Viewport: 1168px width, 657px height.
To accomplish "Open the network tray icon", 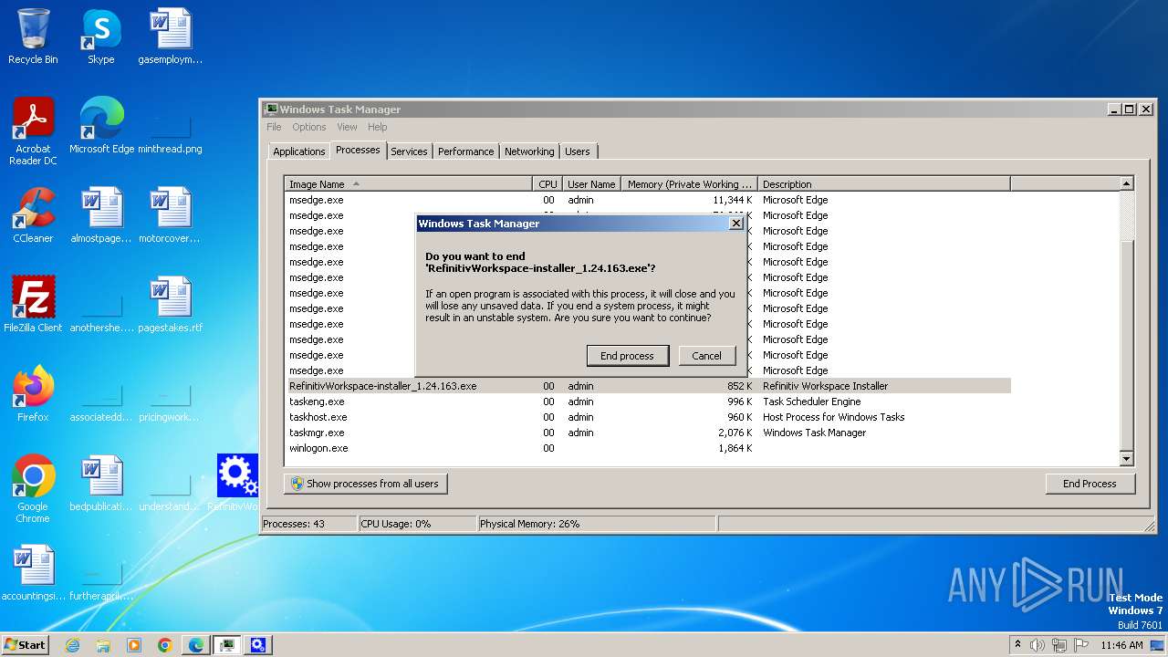I will click(1058, 645).
